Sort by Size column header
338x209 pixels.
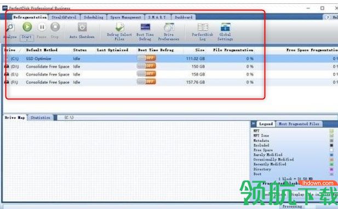pyautogui.click(x=200, y=50)
